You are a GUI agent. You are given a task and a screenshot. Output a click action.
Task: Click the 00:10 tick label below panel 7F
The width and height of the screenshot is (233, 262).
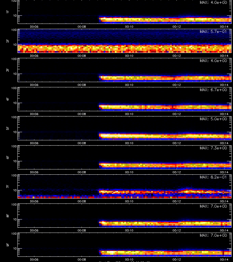coord(129,201)
